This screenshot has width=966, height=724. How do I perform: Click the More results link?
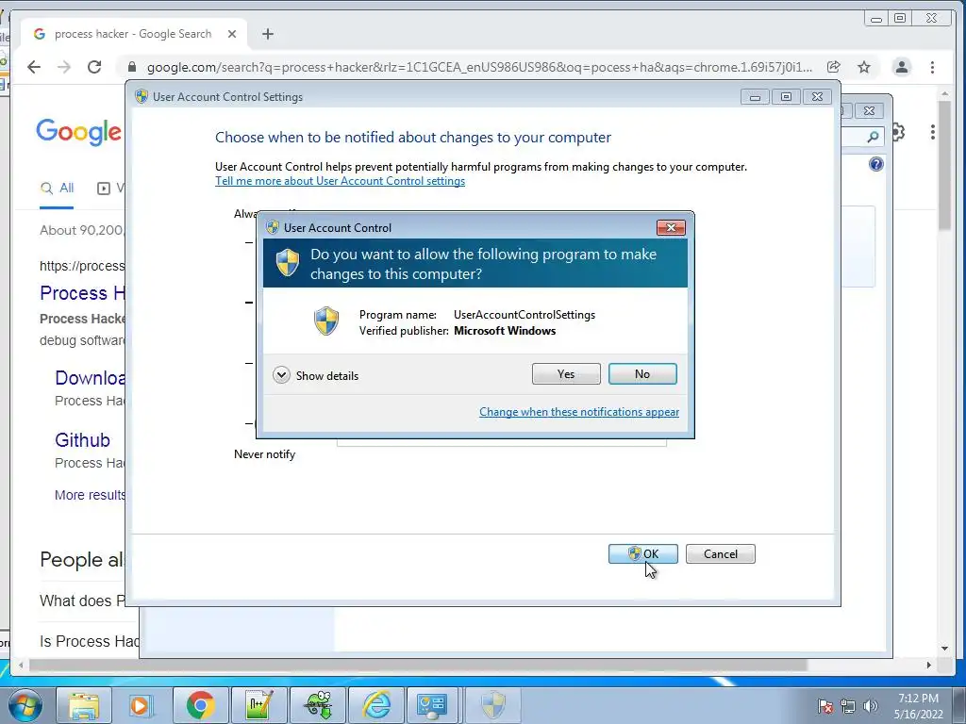pos(90,495)
